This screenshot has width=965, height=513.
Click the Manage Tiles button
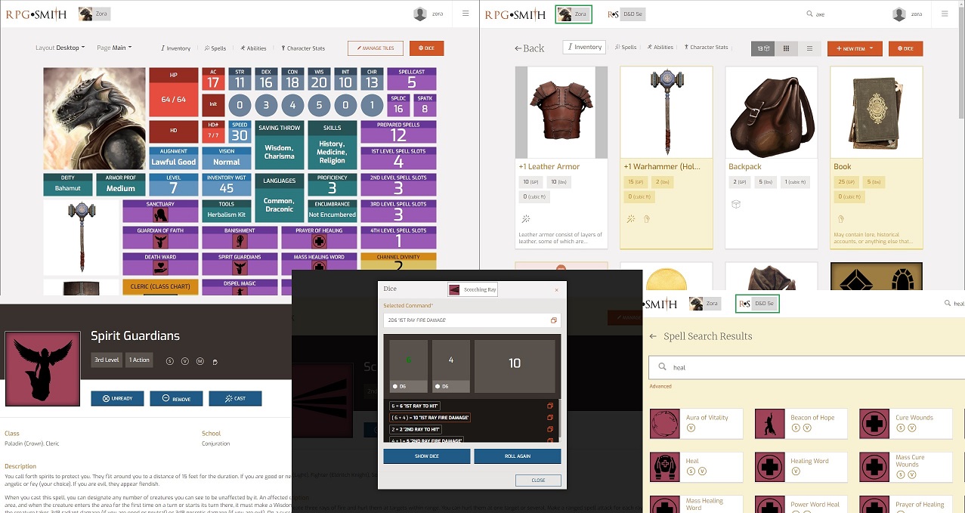point(376,48)
